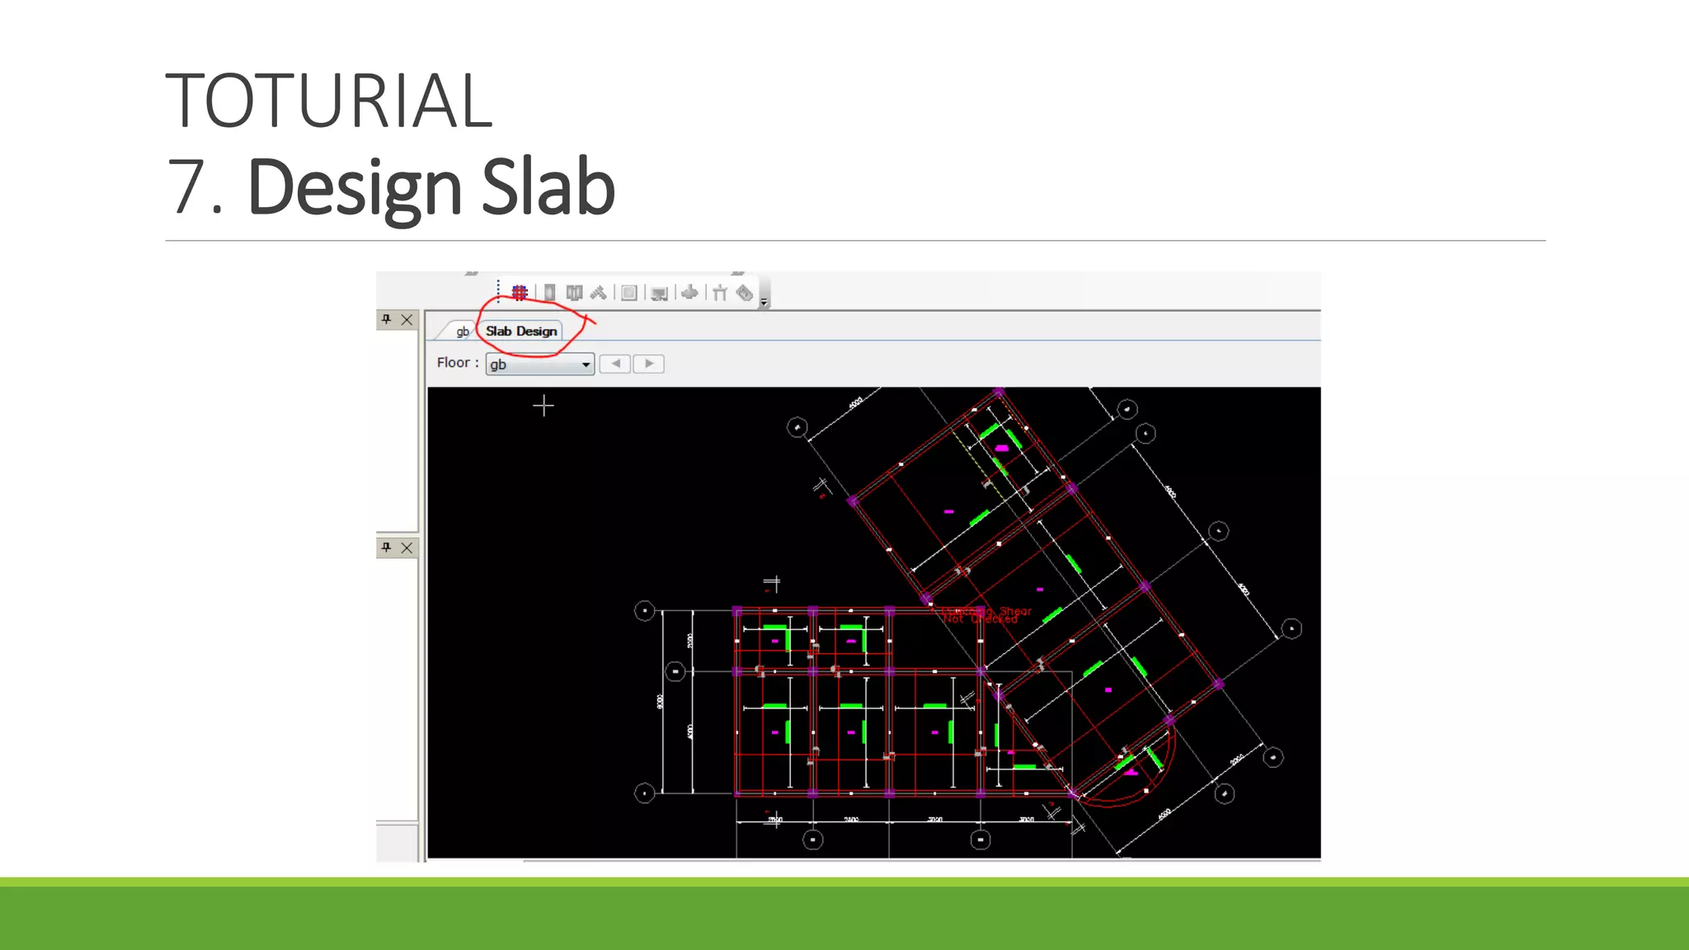Click the red slab grid toolbar icon
The width and height of the screenshot is (1689, 950).
click(x=520, y=292)
